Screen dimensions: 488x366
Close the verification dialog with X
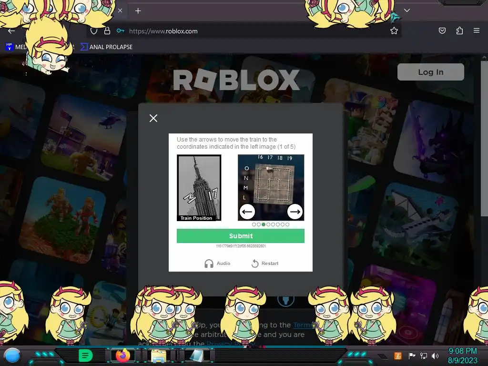pyautogui.click(x=153, y=118)
